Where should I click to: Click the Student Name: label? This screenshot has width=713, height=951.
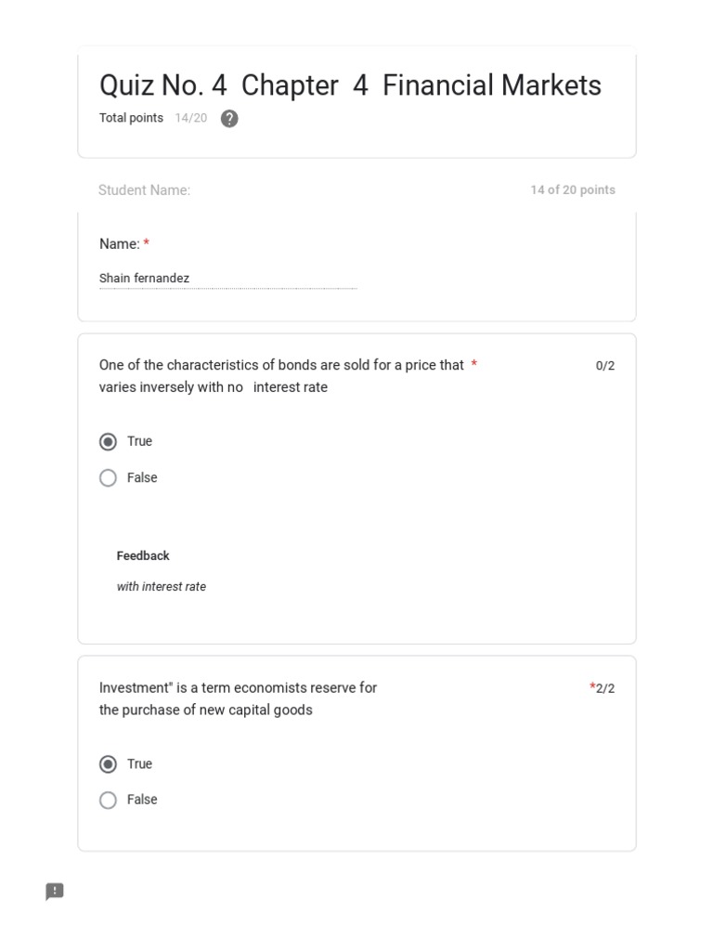tap(144, 190)
